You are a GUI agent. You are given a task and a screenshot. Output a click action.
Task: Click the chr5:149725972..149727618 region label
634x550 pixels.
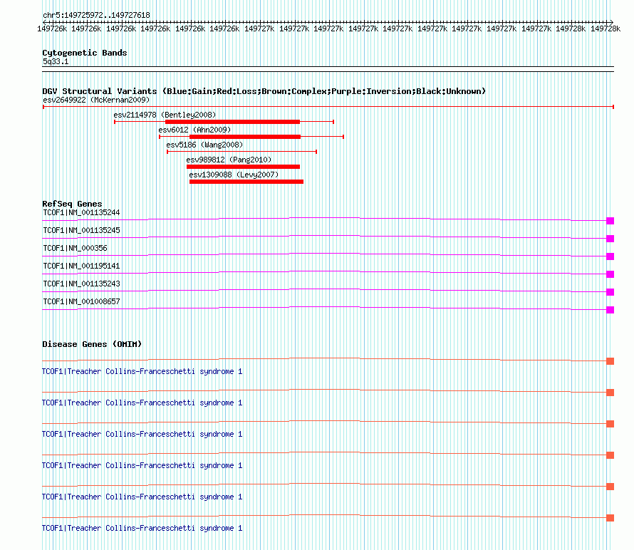pyautogui.click(x=96, y=15)
